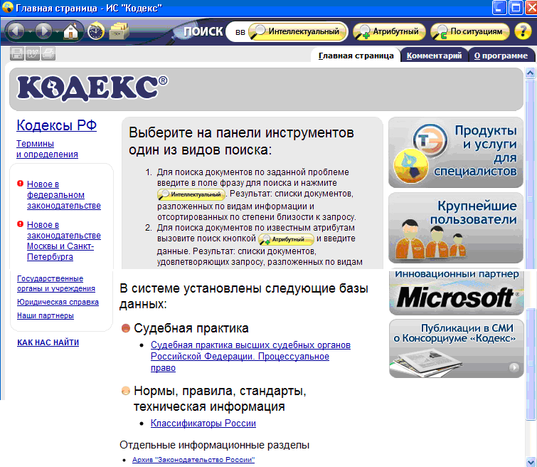Open Судебная практика высших судебных органов link
Viewport: 537px width, 467px height.
coord(250,356)
